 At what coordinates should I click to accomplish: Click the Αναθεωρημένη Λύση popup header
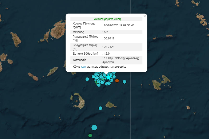pyautogui.click(x=107, y=19)
